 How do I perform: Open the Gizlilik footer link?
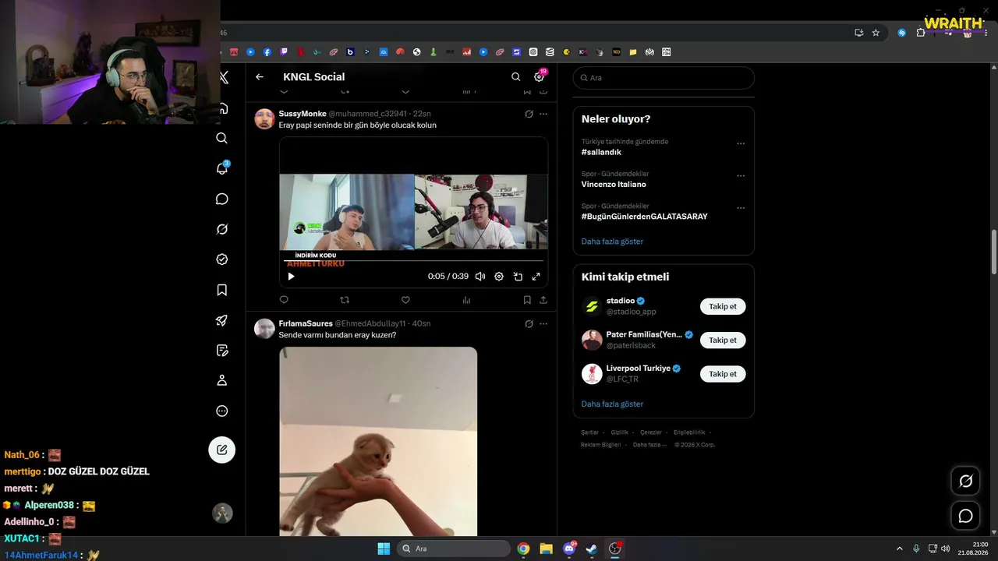pos(620,432)
